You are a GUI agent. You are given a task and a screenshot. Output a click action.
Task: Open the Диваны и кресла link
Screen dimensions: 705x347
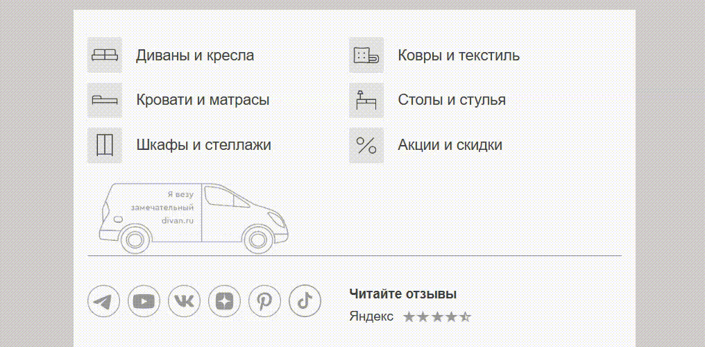tap(195, 56)
